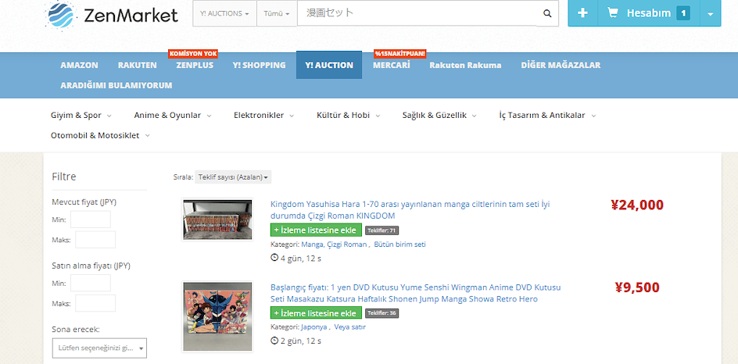The width and height of the screenshot is (738, 364).
Task: Expand the Kültür & Hobi category menu
Action: pyautogui.click(x=349, y=116)
